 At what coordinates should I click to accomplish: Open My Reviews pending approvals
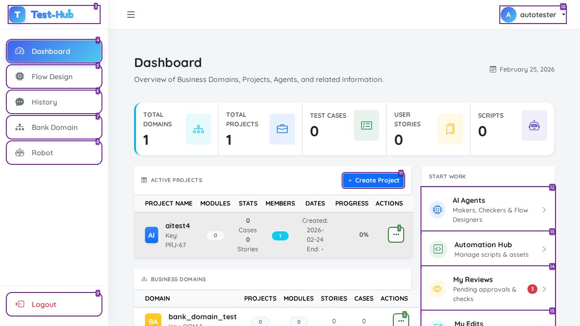(x=488, y=289)
